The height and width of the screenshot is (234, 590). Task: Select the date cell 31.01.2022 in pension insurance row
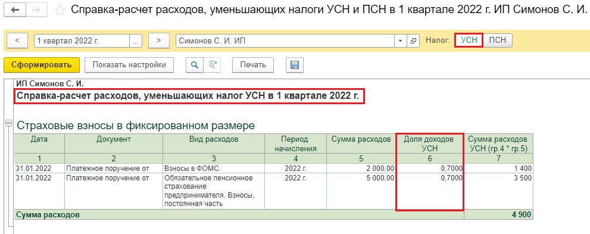pos(39,191)
